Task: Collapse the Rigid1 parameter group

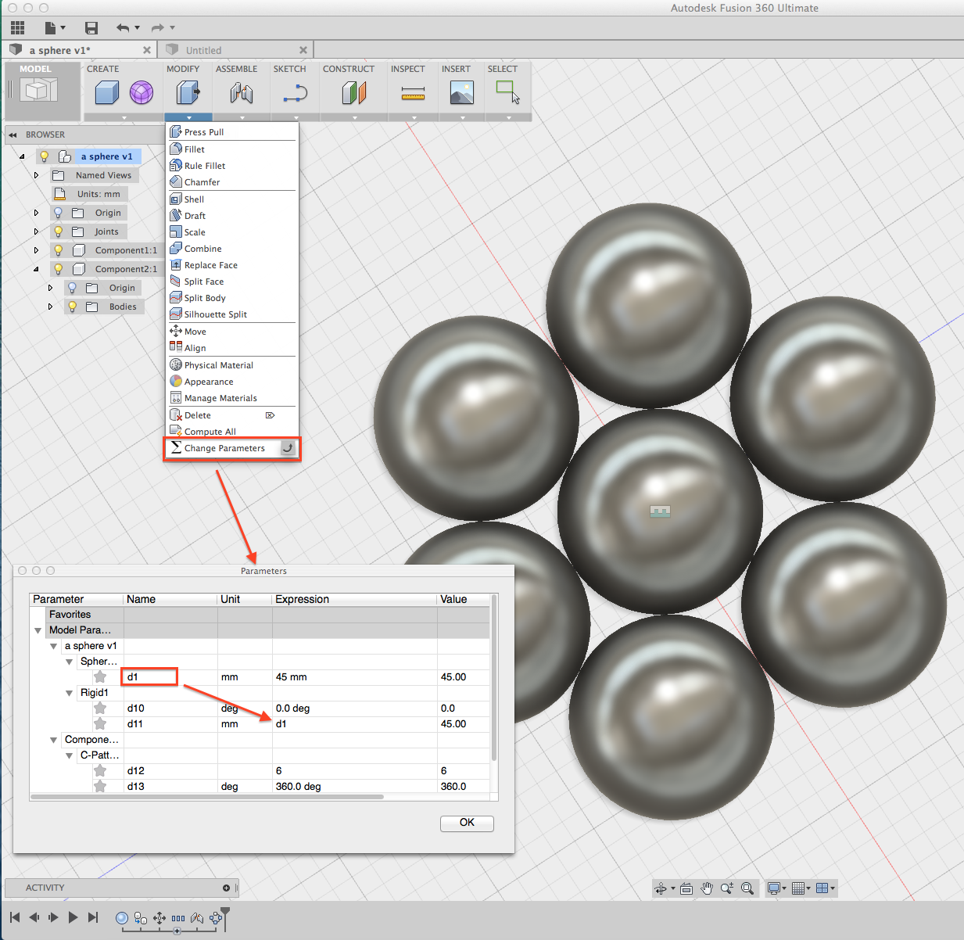Action: [x=70, y=693]
